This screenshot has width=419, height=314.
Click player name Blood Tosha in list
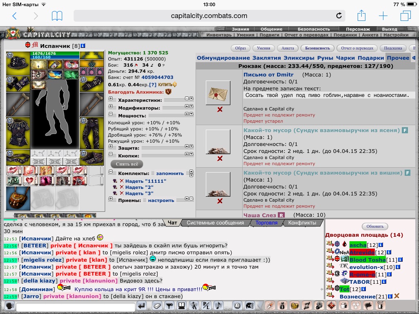[x=367, y=260]
